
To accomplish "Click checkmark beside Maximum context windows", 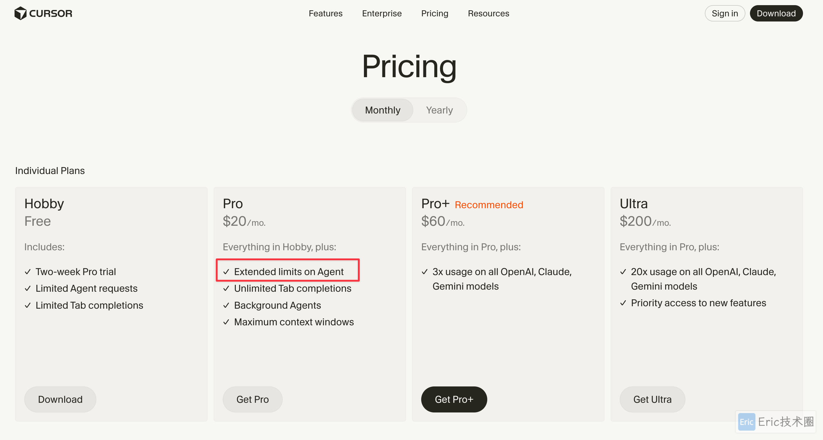I will 226,322.
